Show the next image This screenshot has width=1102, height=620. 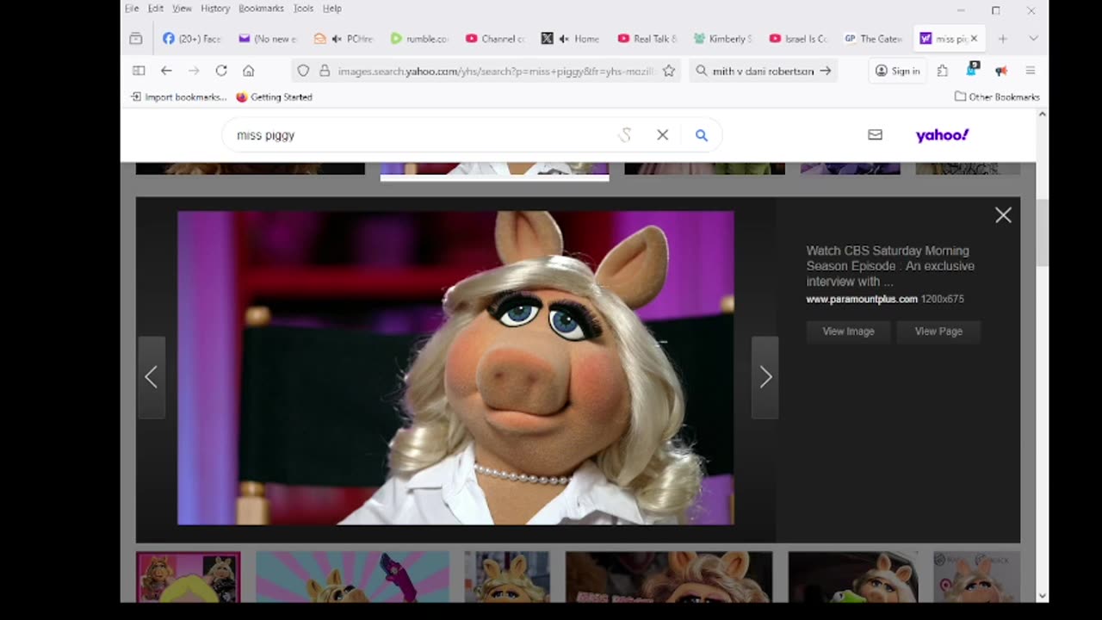tap(765, 377)
